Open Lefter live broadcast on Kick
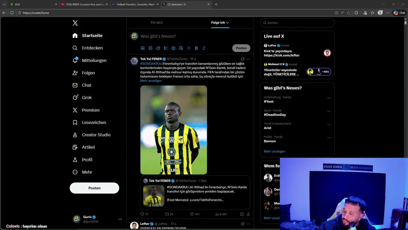 297,51
